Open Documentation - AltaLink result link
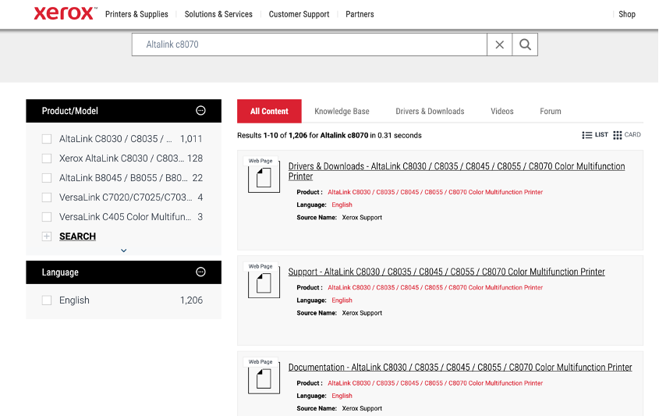The height and width of the screenshot is (416, 659). (x=460, y=367)
